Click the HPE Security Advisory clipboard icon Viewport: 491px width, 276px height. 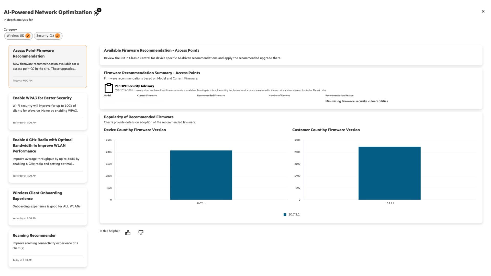pyautogui.click(x=109, y=88)
